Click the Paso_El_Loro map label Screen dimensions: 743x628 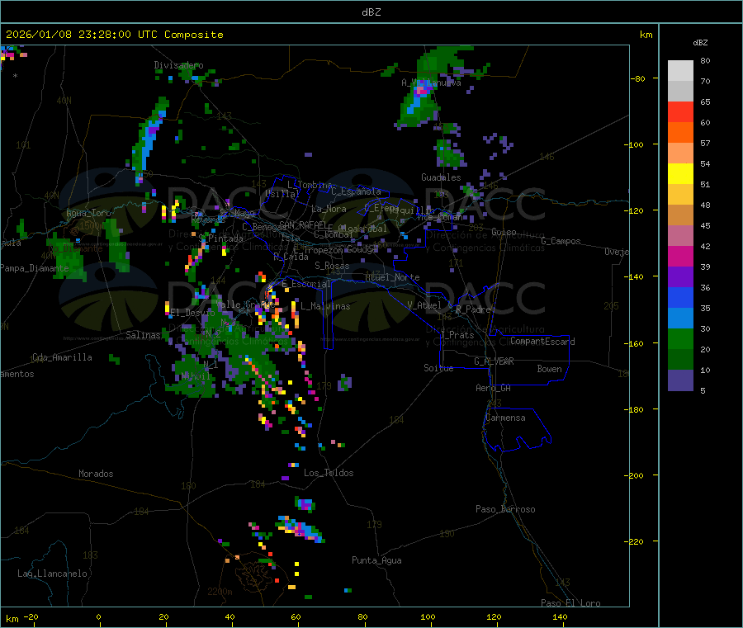coord(570,602)
